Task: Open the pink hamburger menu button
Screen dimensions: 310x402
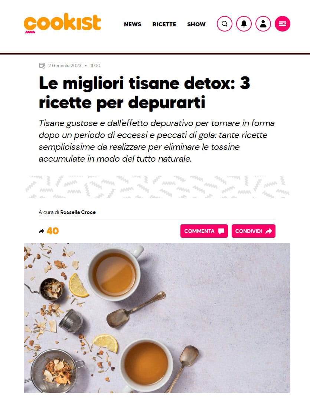Action: 282,24
